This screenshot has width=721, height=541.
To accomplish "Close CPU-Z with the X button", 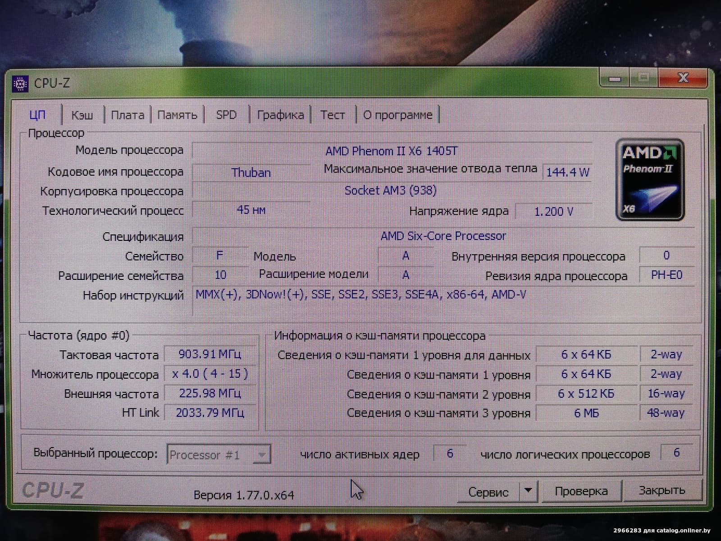I will 683,78.
